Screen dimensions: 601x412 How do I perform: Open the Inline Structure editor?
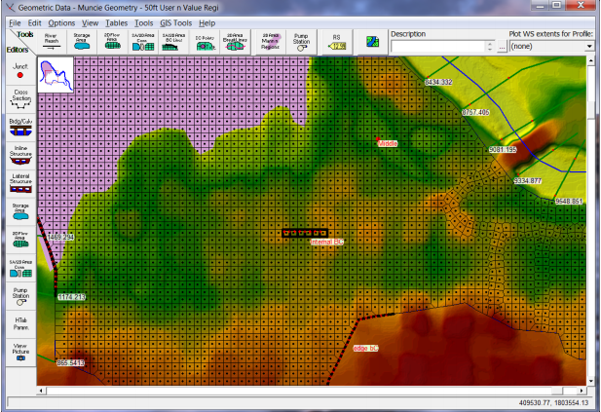[x=20, y=154]
